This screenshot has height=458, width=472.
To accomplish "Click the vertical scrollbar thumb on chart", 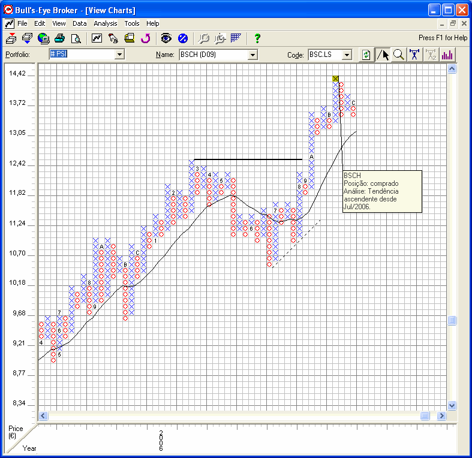I will pos(452,321).
